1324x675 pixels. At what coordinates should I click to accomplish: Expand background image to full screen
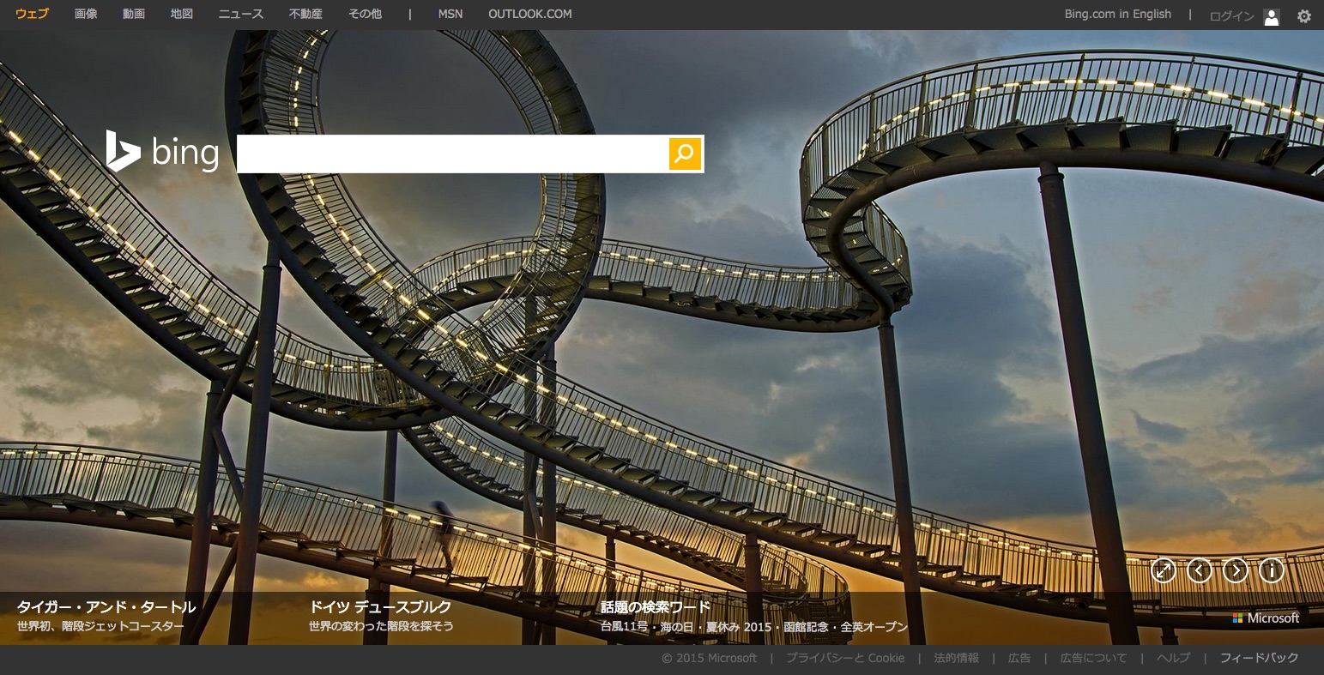1163,570
